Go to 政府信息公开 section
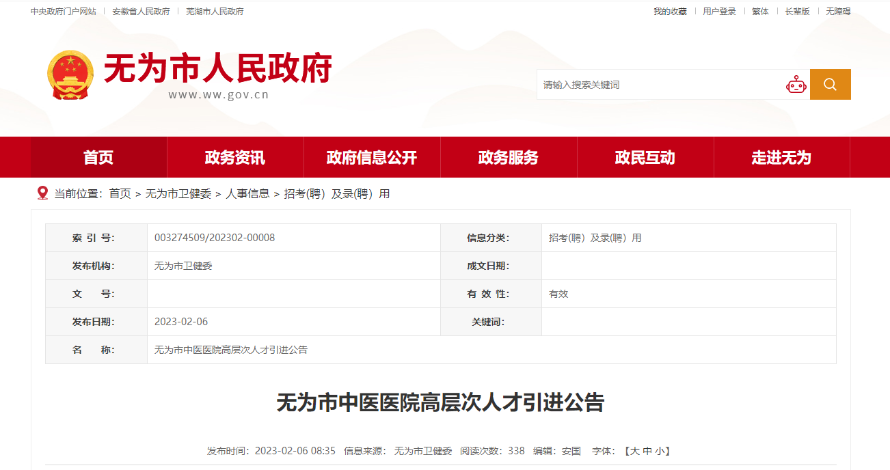Viewport: 890px width, 470px height. (372, 158)
